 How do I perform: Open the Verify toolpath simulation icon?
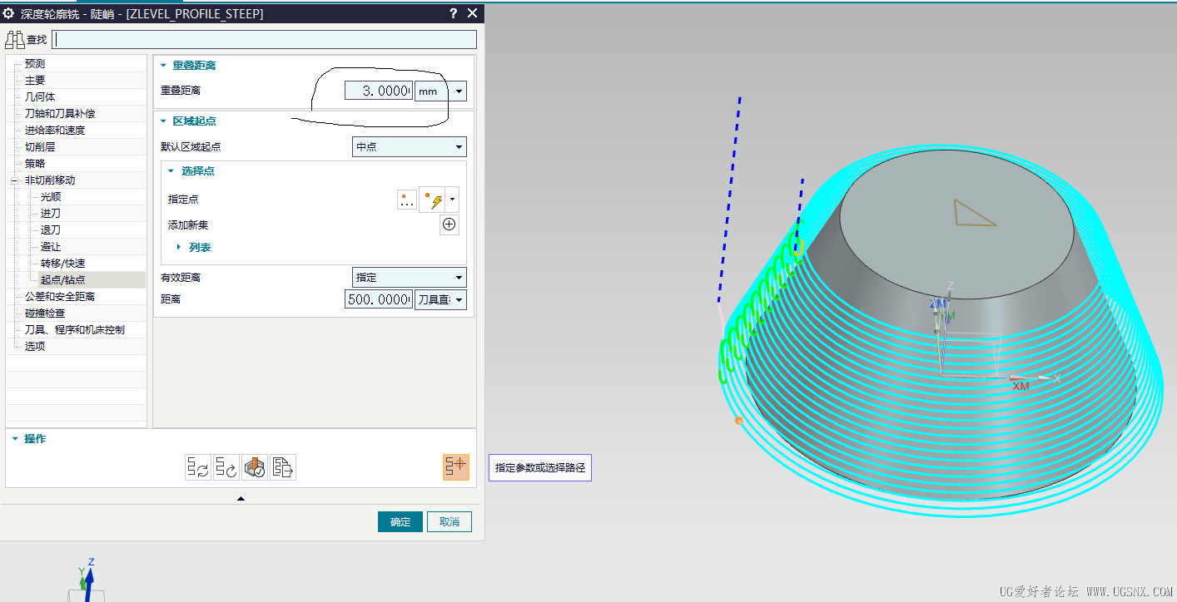tap(255, 467)
